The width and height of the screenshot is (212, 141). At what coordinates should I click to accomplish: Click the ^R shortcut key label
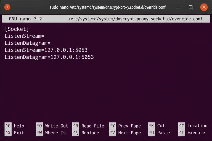click(x=76, y=126)
